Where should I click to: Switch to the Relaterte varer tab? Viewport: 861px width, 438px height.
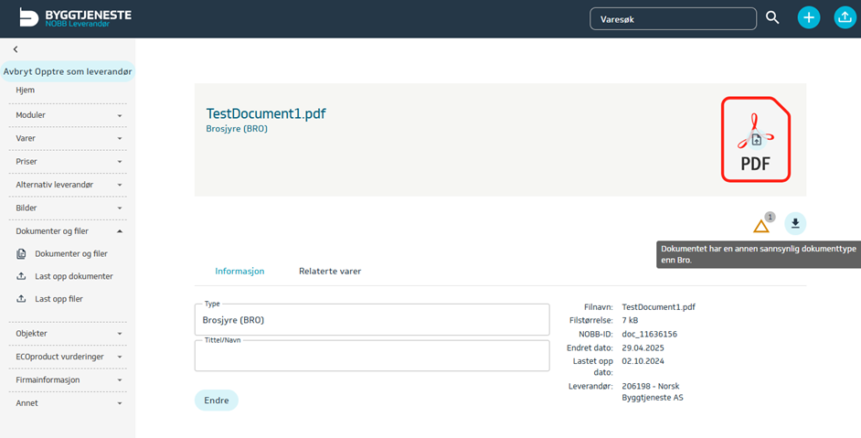coord(330,272)
